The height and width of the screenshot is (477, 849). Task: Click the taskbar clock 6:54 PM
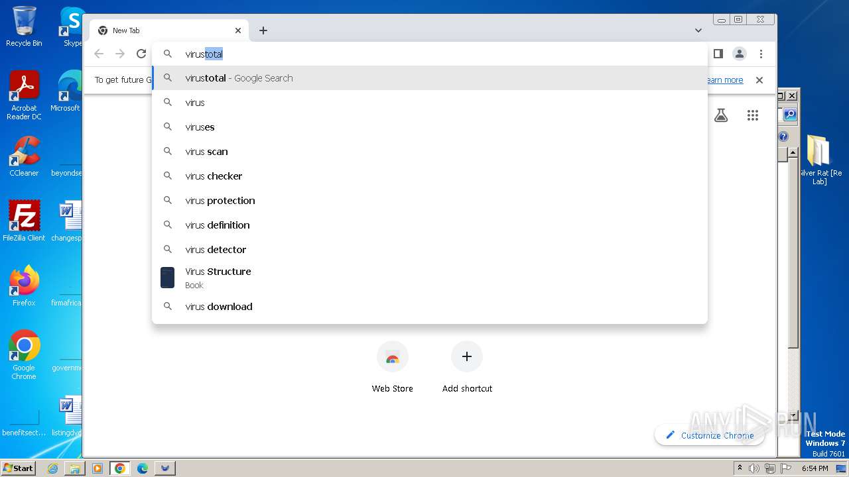point(815,468)
